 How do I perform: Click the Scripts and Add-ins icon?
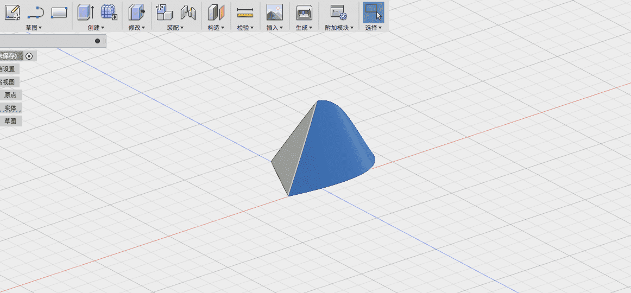tap(339, 12)
